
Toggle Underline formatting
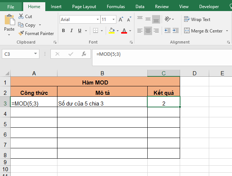80,31
